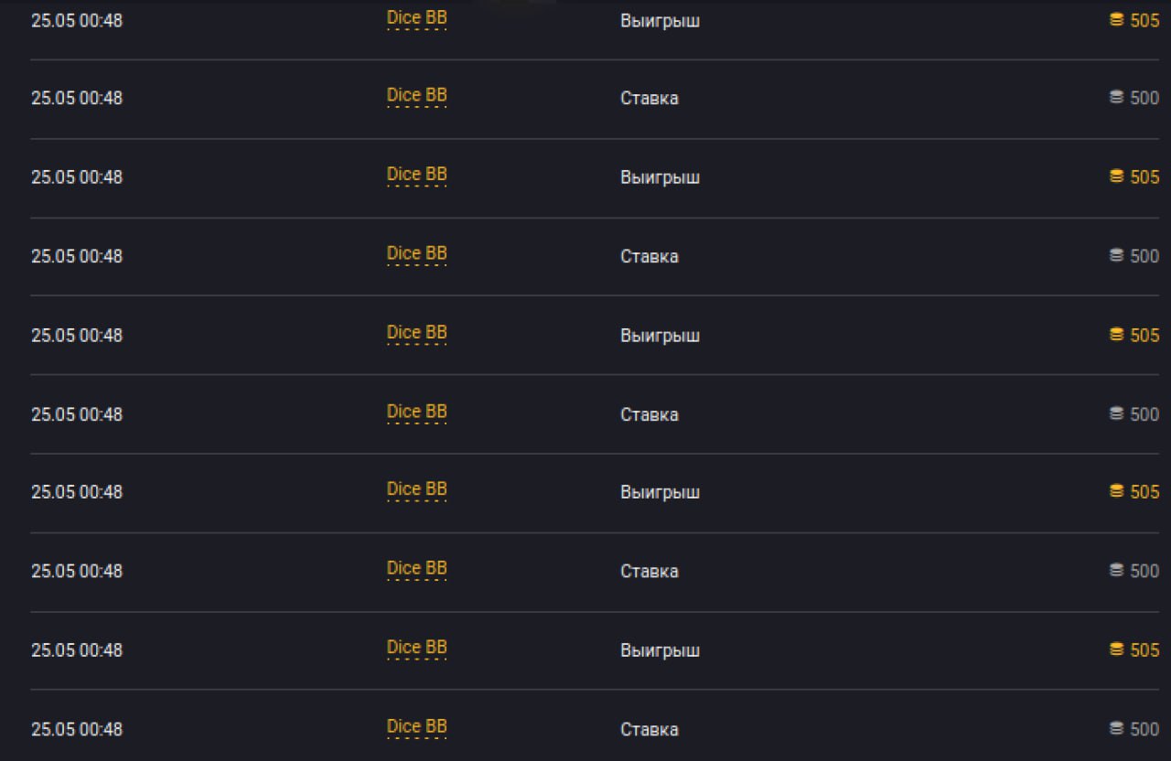Image resolution: width=1171 pixels, height=761 pixels.
Task: Click the gray coin icon in the sixth row
Action: click(x=1117, y=413)
